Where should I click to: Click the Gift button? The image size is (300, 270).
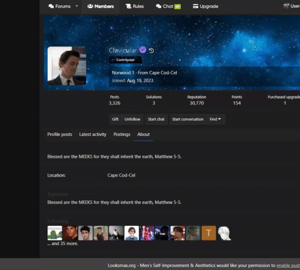click(115, 119)
